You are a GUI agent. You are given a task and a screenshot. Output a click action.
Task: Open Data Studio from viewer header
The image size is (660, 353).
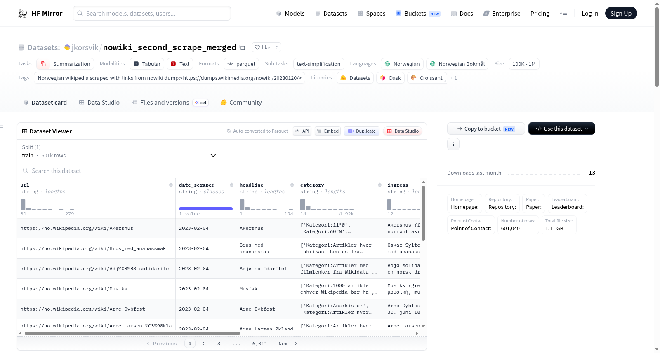pos(402,131)
